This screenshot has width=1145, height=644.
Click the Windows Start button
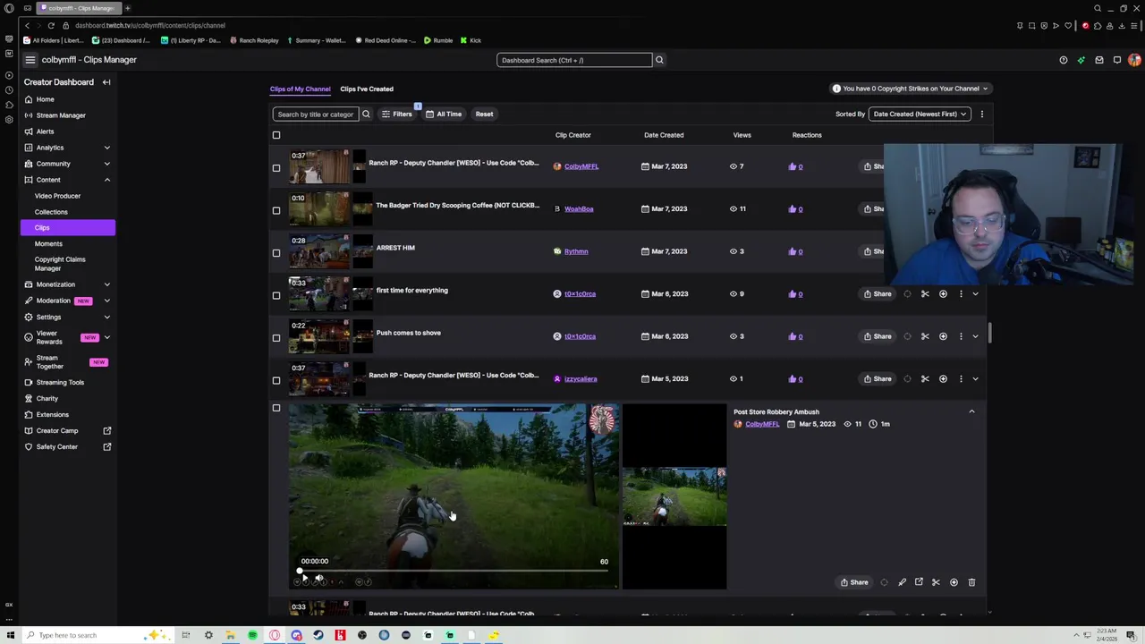[11, 635]
